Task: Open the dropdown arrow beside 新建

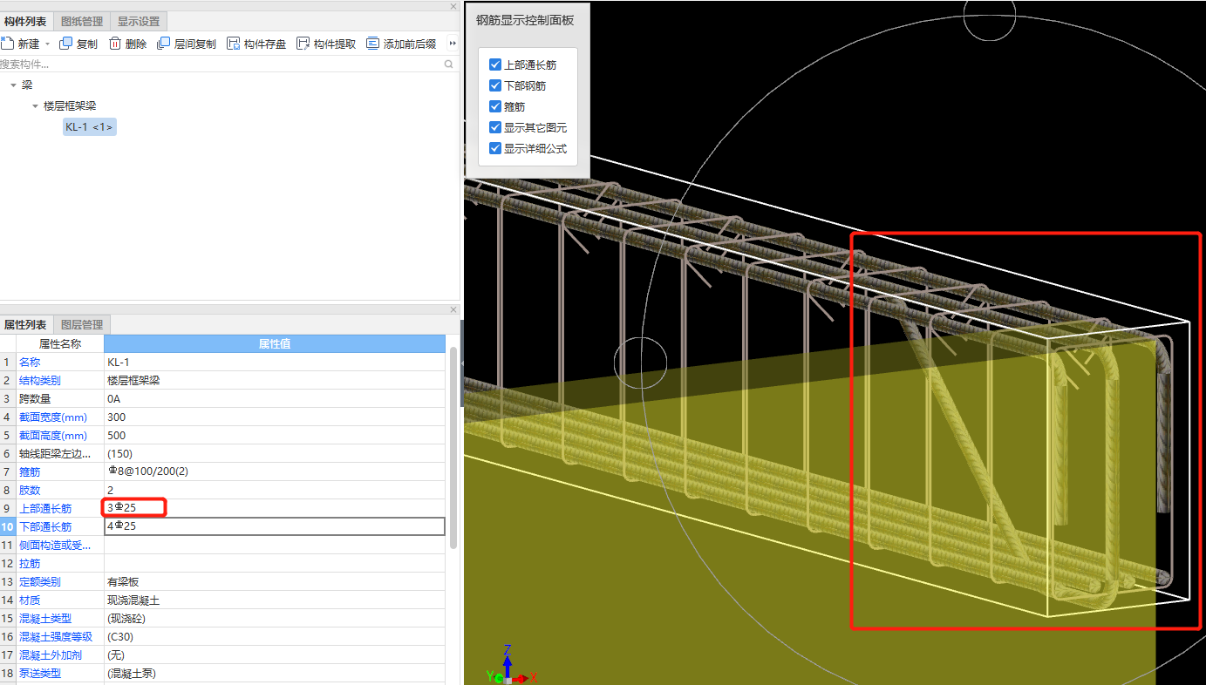Action: (x=47, y=44)
